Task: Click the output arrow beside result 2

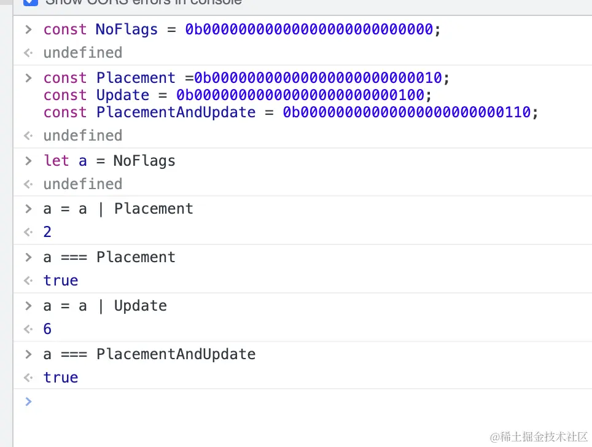Action: tap(28, 232)
